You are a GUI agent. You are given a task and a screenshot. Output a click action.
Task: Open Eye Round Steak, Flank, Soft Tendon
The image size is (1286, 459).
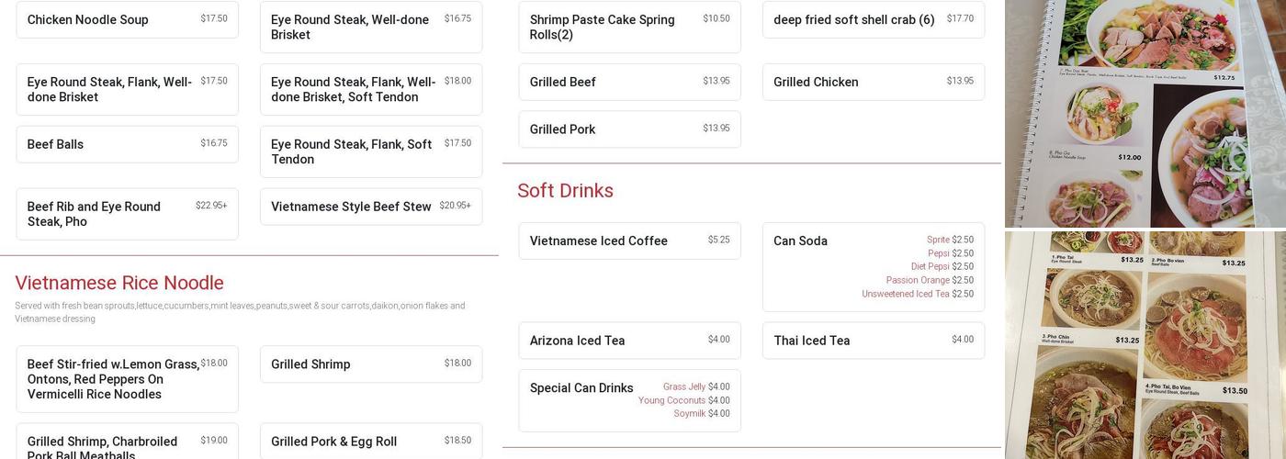(370, 152)
